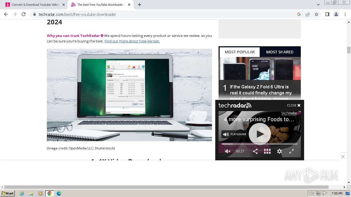Open video settings gear
The height and width of the screenshot is (197, 351).
(x=279, y=151)
